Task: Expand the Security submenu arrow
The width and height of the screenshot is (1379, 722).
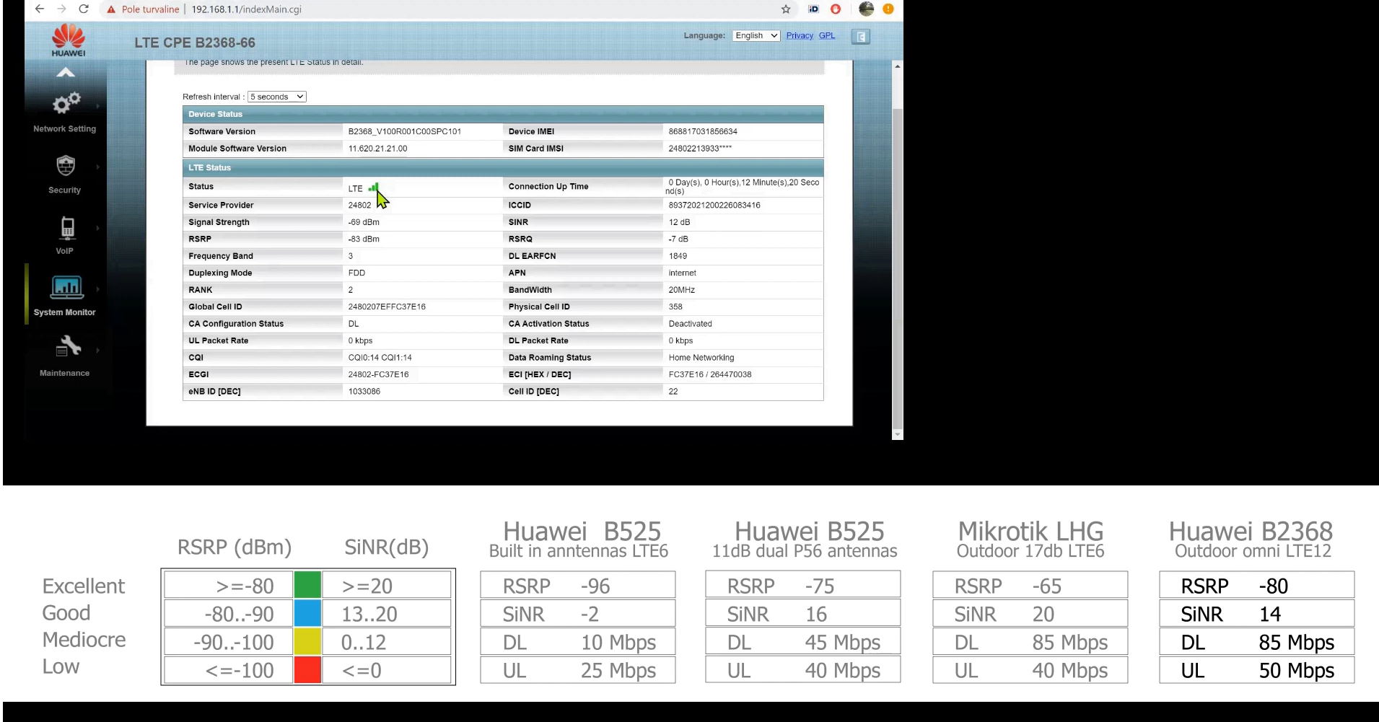Action: pyautogui.click(x=97, y=167)
